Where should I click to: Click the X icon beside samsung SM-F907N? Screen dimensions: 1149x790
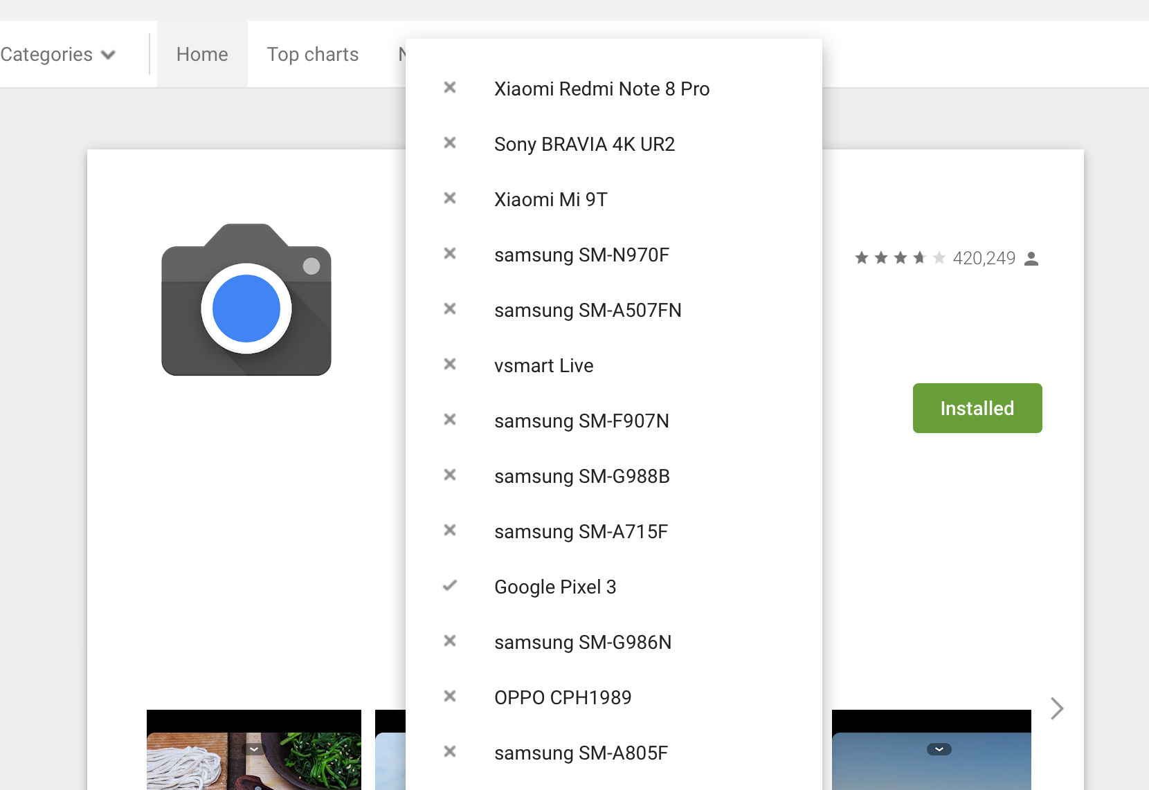tap(450, 419)
